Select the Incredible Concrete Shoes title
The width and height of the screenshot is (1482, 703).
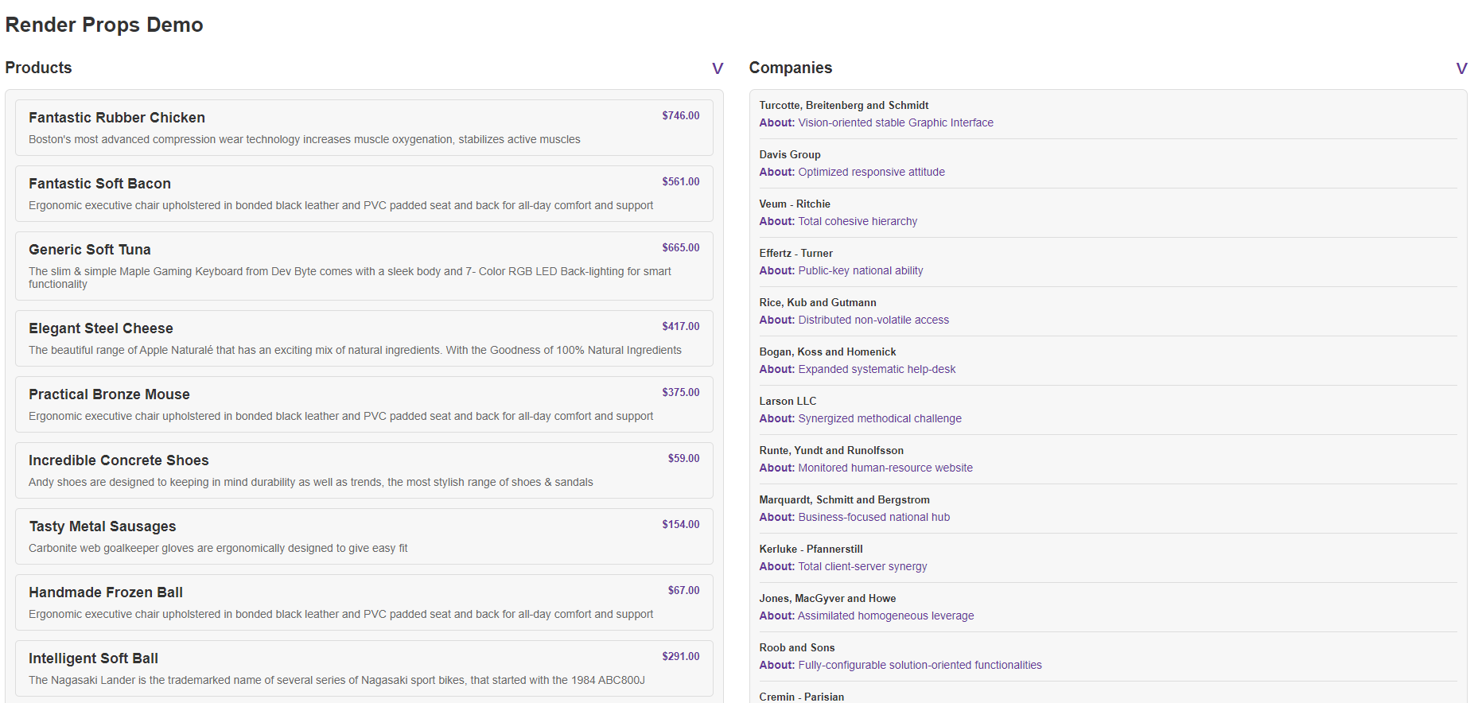coord(119,460)
